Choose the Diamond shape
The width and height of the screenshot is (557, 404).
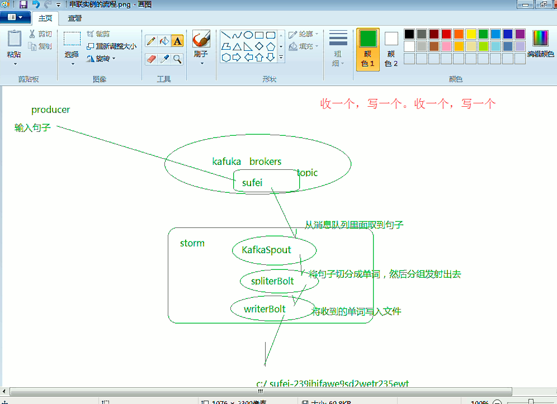259,46
